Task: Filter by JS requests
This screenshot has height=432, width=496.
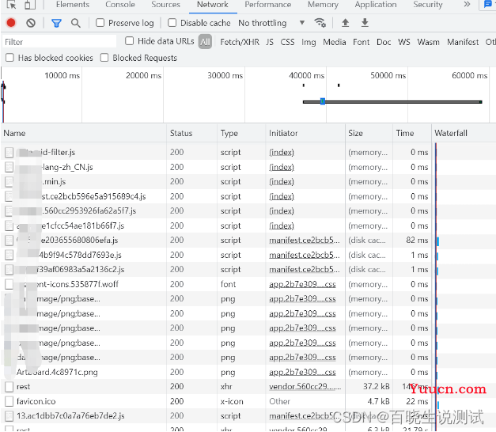Action: point(270,42)
